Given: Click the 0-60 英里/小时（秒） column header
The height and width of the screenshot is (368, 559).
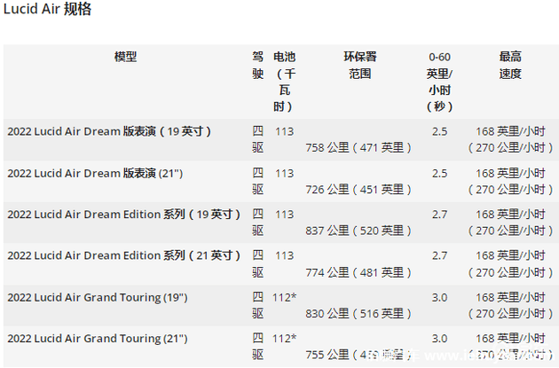Looking at the screenshot, I should tap(439, 82).
